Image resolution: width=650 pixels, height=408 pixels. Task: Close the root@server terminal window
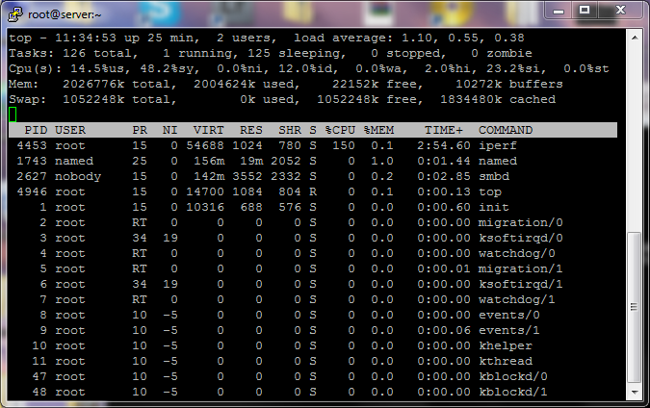[619, 9]
